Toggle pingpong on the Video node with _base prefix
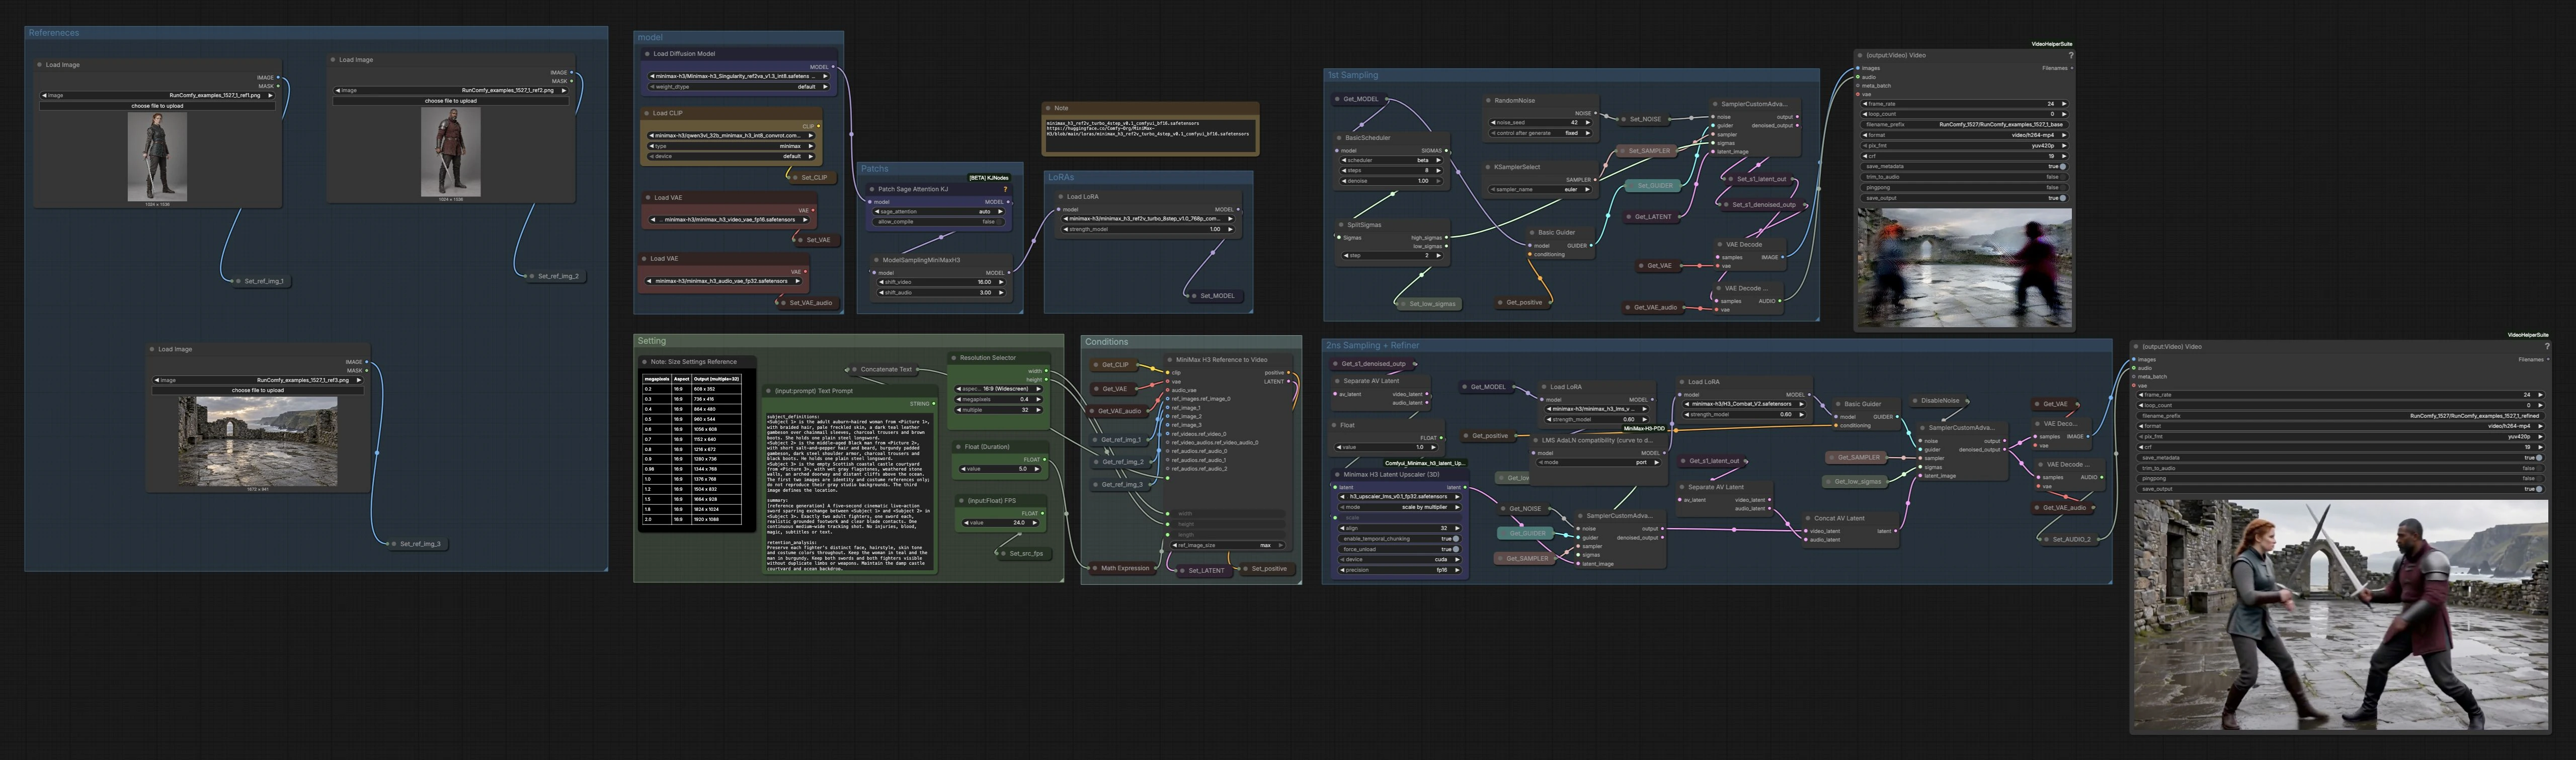The height and width of the screenshot is (760, 2576). tap(1964, 187)
